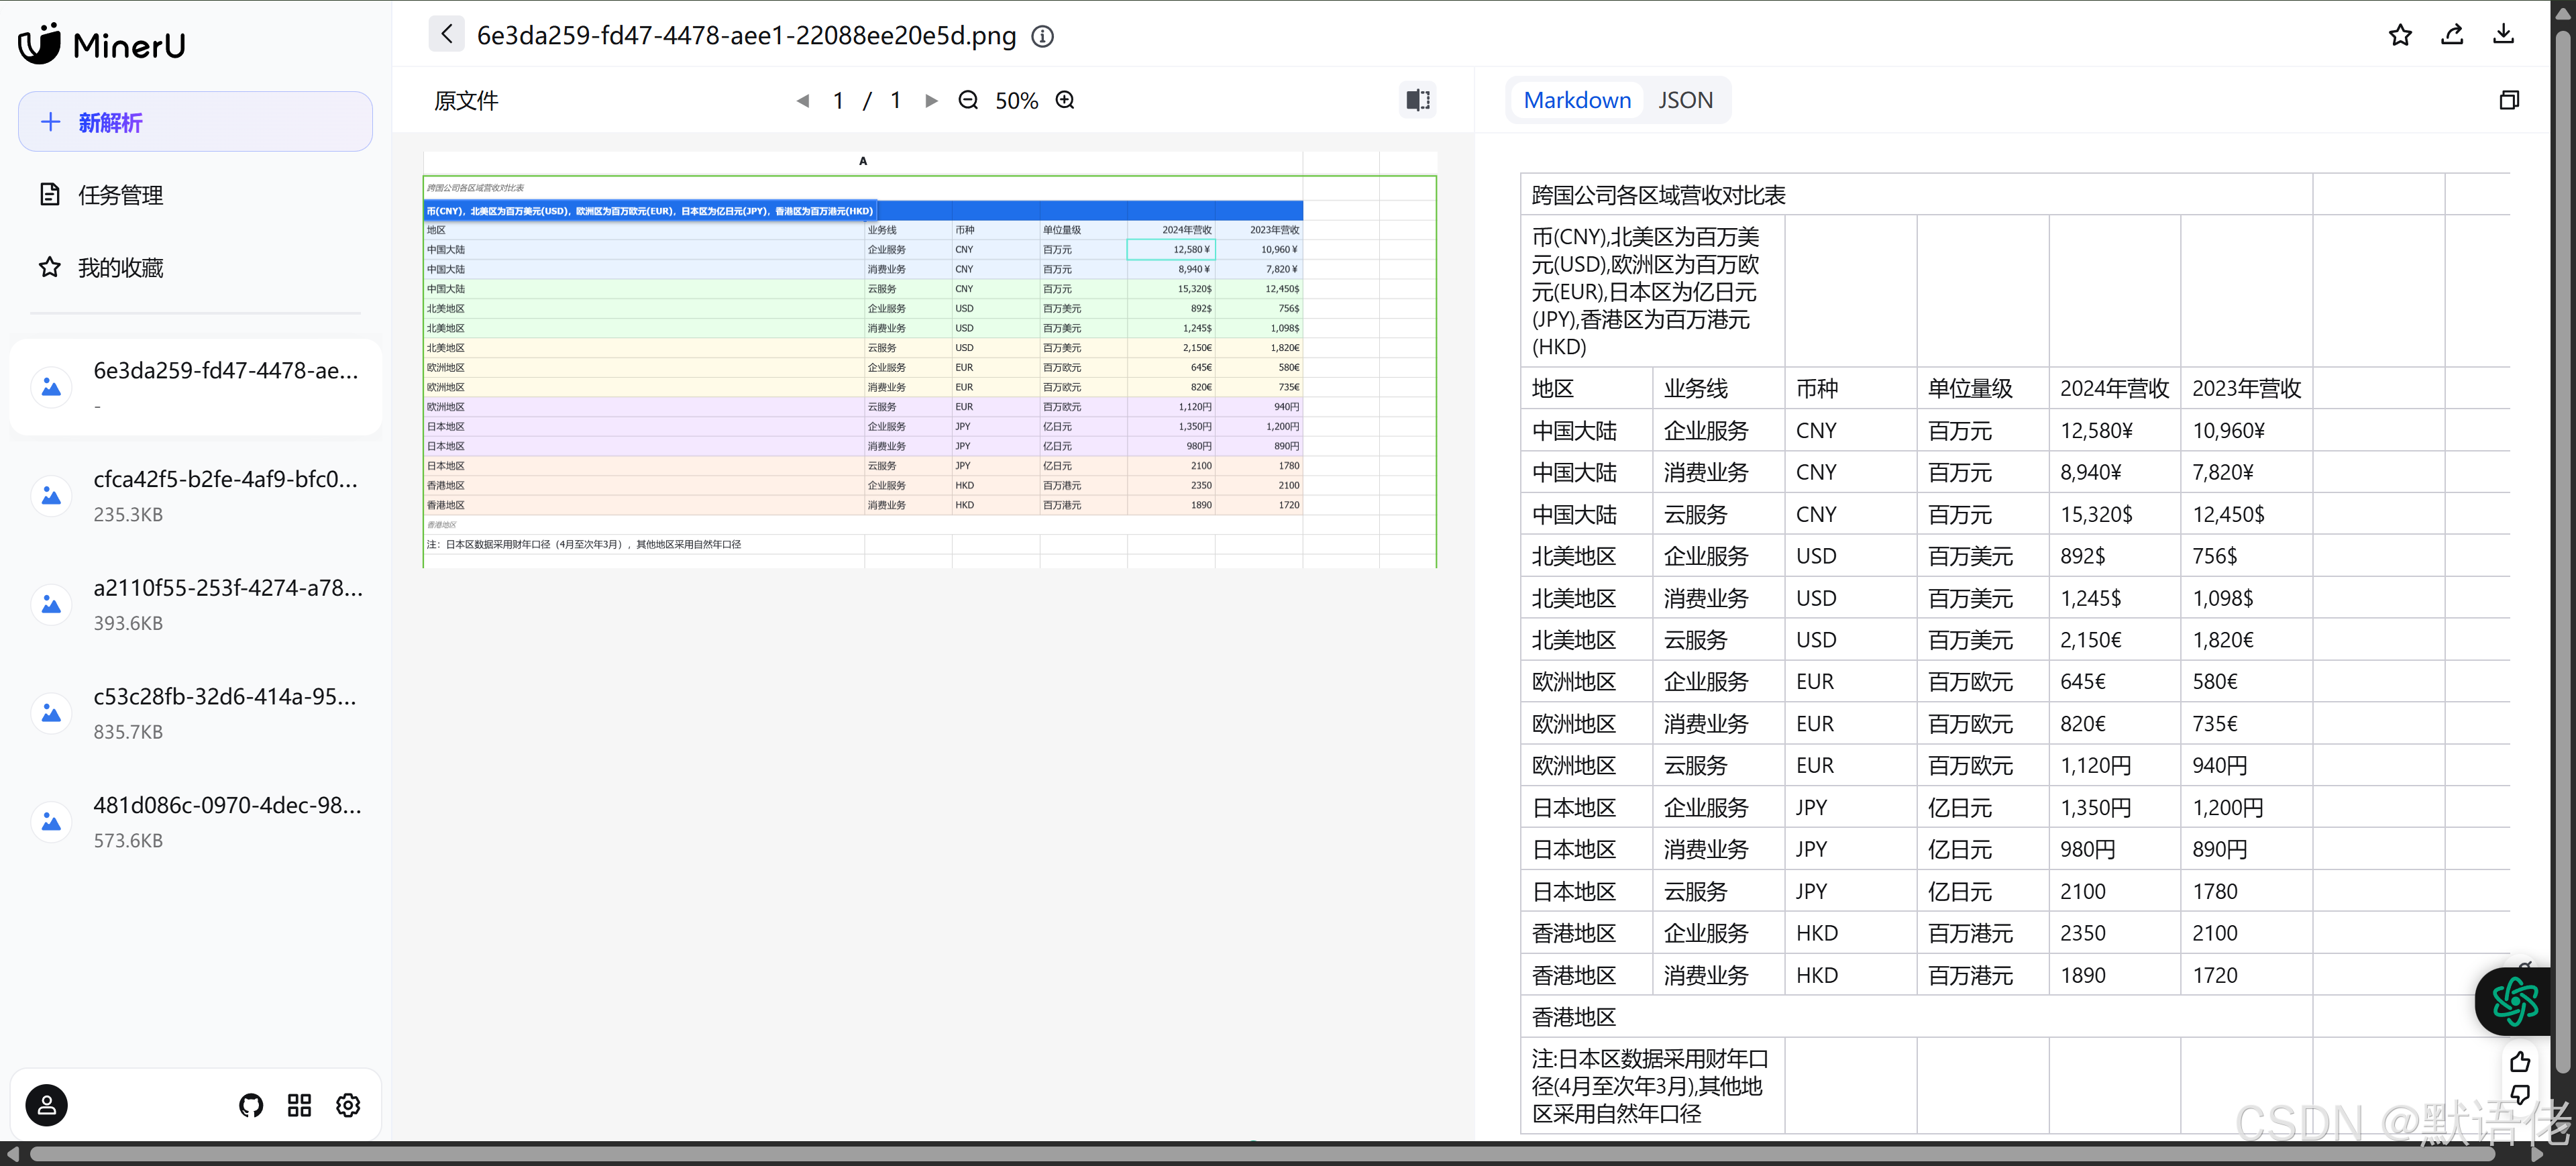Viewport: 2576px width, 1166px height.
Task: Go back with the left chevron button
Action: (446, 35)
